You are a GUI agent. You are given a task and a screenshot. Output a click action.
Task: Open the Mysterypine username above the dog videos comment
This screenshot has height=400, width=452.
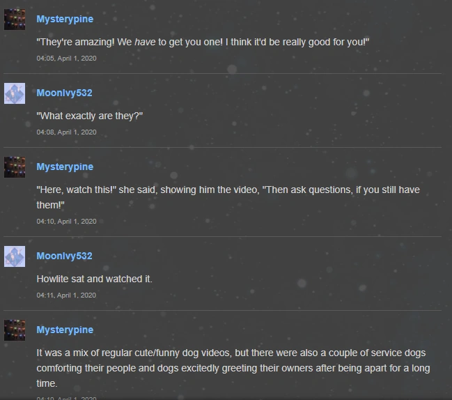pos(65,330)
